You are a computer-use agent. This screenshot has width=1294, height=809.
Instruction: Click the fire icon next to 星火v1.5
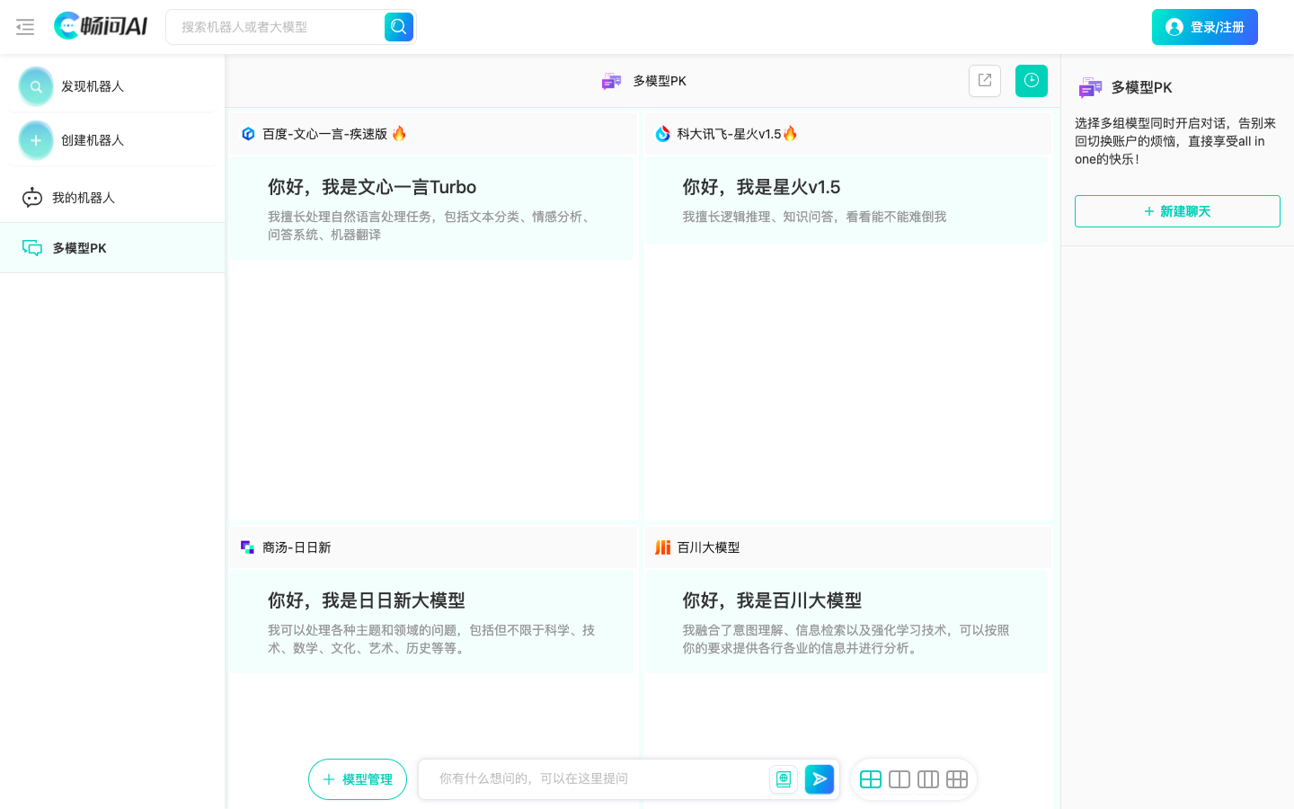pos(790,133)
